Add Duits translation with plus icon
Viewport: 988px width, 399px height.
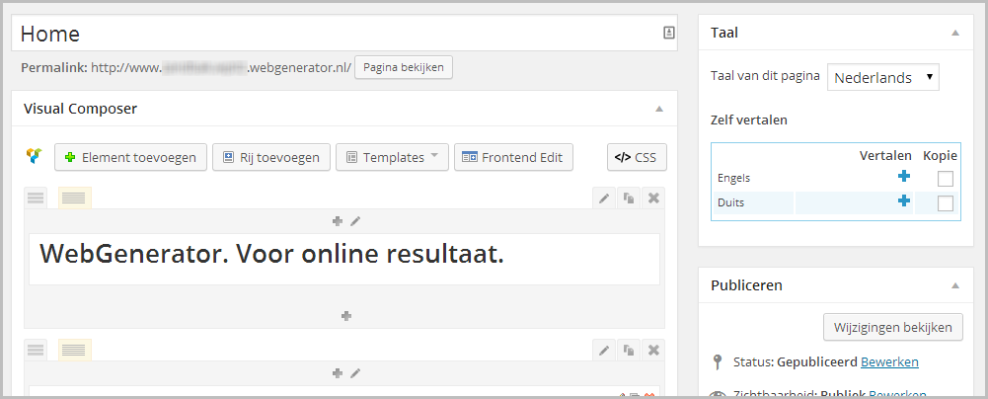coord(904,201)
